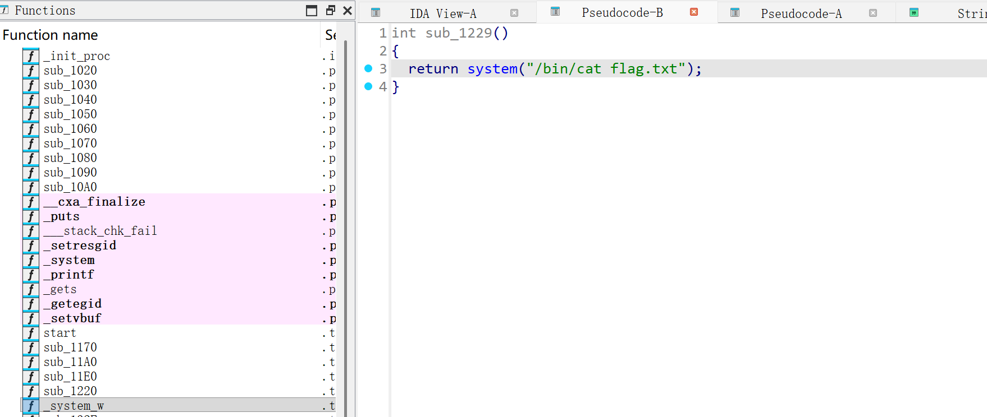Click the system call in the pseudocode
987x417 pixels.
tap(492, 69)
